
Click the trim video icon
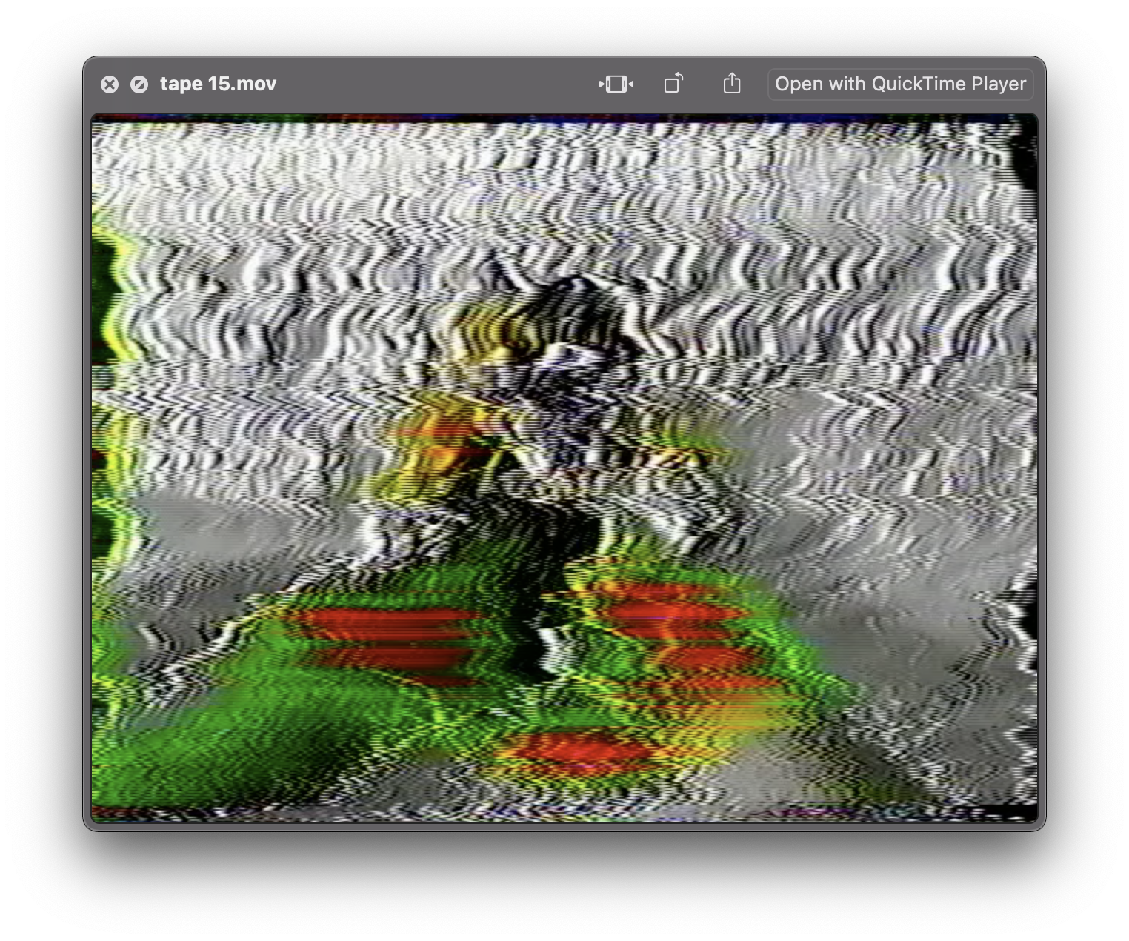click(x=616, y=84)
